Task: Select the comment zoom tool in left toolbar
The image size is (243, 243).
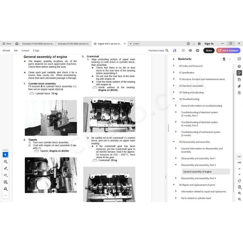Action: click(6, 162)
